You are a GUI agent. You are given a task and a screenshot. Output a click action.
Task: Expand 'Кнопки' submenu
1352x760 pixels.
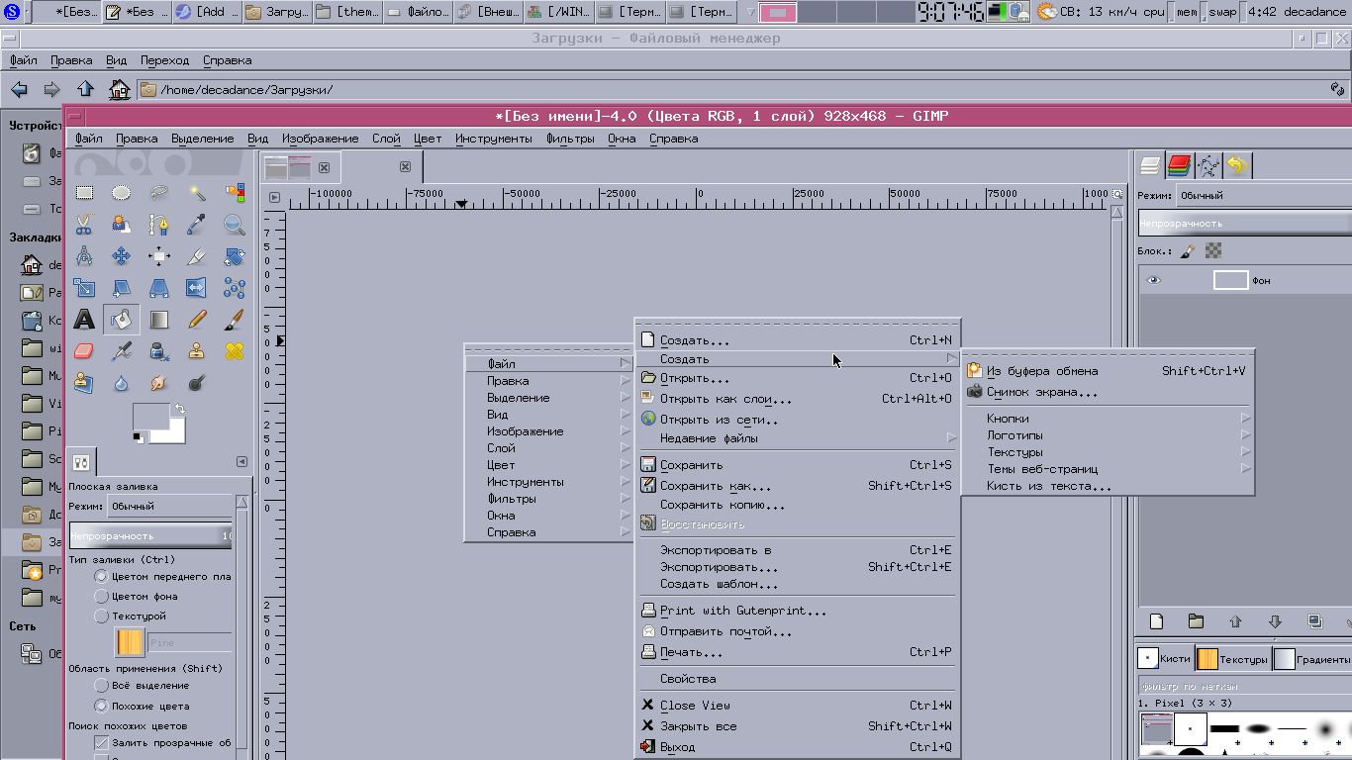pyautogui.click(x=1108, y=418)
